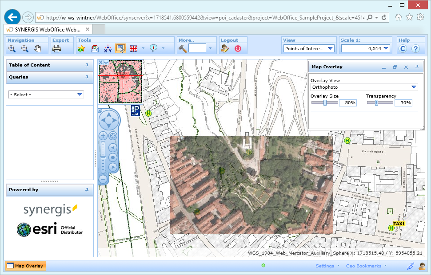Open the Settings link at bottom
The width and height of the screenshot is (431, 275).
(324, 266)
